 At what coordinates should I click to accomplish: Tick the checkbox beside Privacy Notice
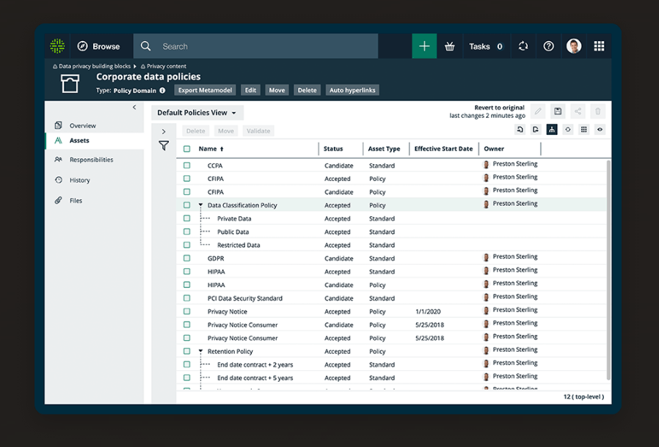(186, 311)
